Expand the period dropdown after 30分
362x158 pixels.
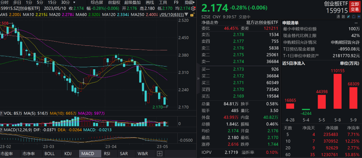point(74,3)
